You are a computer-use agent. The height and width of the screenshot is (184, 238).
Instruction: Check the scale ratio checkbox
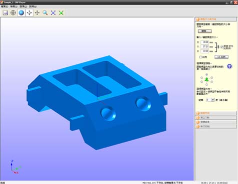[200, 57]
